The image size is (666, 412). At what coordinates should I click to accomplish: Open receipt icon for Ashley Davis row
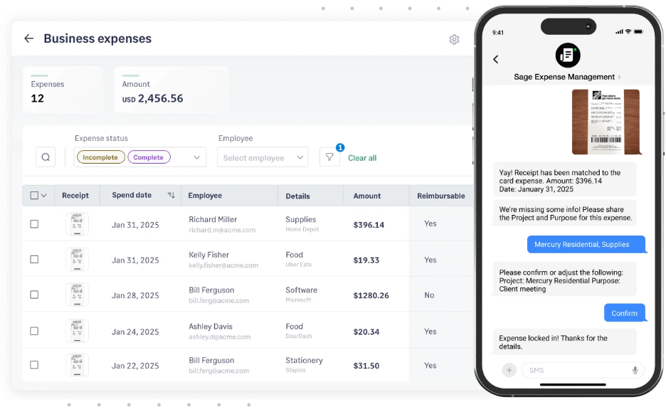77,331
